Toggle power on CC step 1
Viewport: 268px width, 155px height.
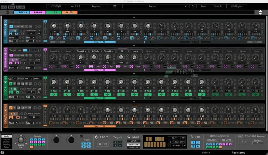[x=54, y=94]
